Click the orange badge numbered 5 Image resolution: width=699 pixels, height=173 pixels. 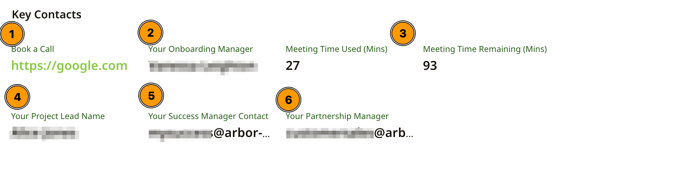click(151, 96)
